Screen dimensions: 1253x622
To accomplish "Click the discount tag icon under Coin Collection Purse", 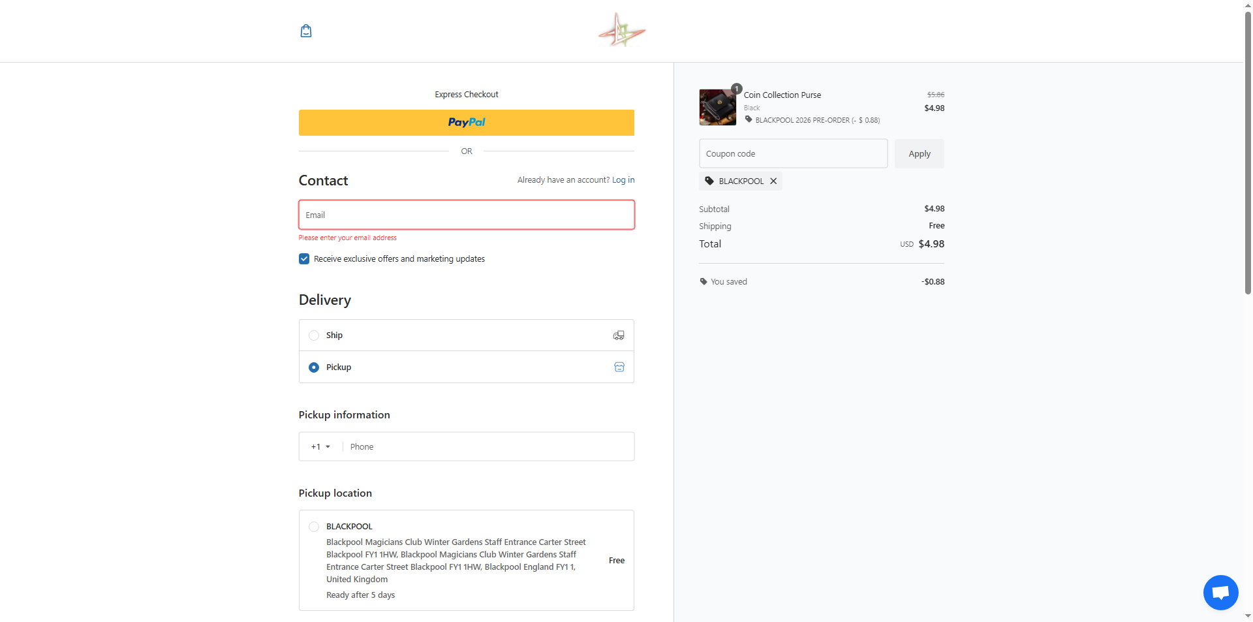I will tap(749, 119).
